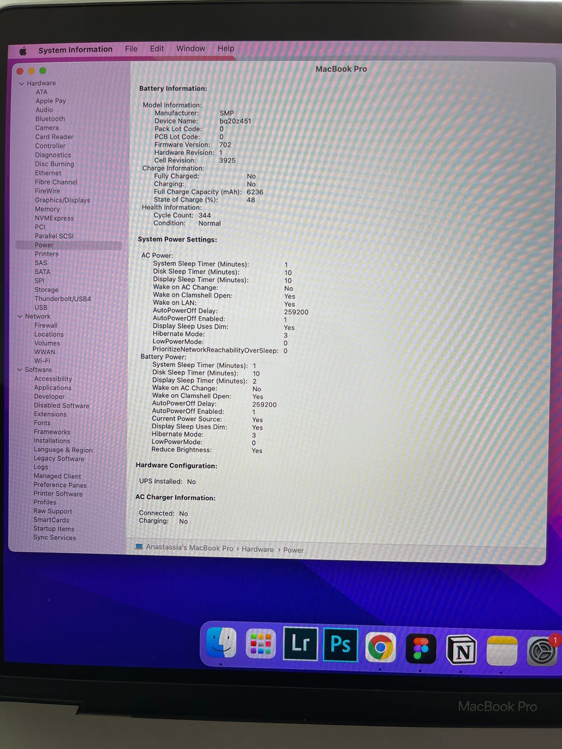Open Google Chrome from the Dock
Screen dimensions: 562x749
[x=381, y=647]
